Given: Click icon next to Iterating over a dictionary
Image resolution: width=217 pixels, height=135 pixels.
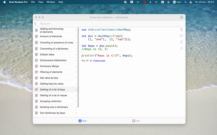Looking at the screenshot, I should click(36, 107).
